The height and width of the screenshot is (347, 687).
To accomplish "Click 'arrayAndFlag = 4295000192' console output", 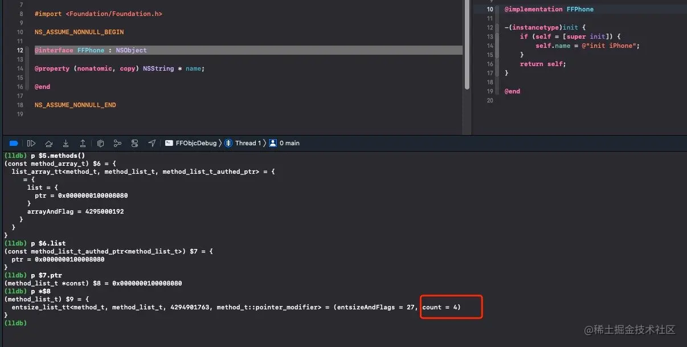I will coord(75,211).
